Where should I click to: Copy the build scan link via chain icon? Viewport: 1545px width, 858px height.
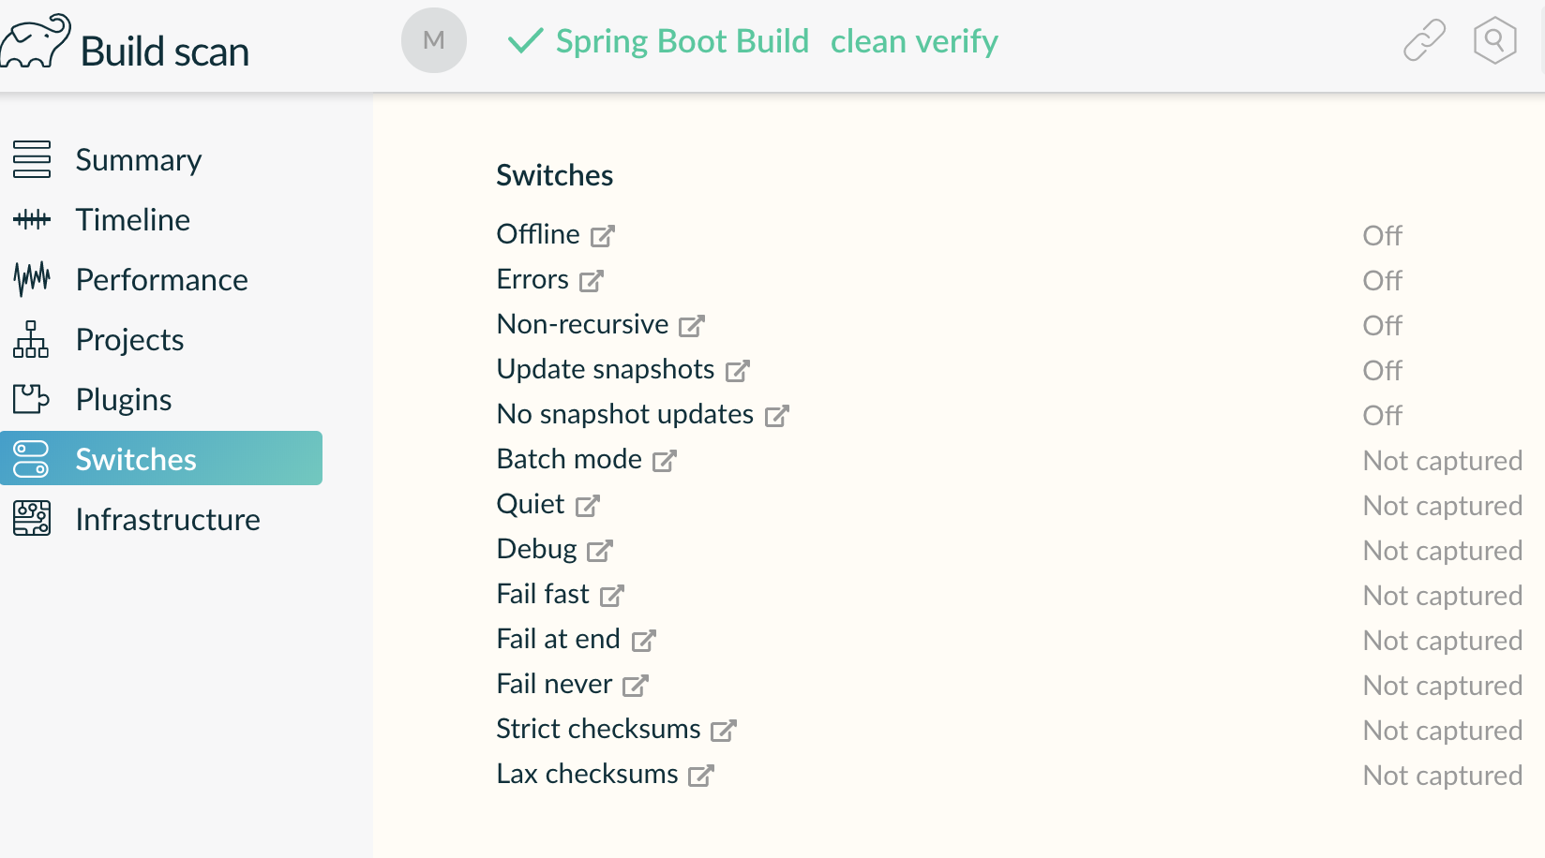pos(1424,40)
